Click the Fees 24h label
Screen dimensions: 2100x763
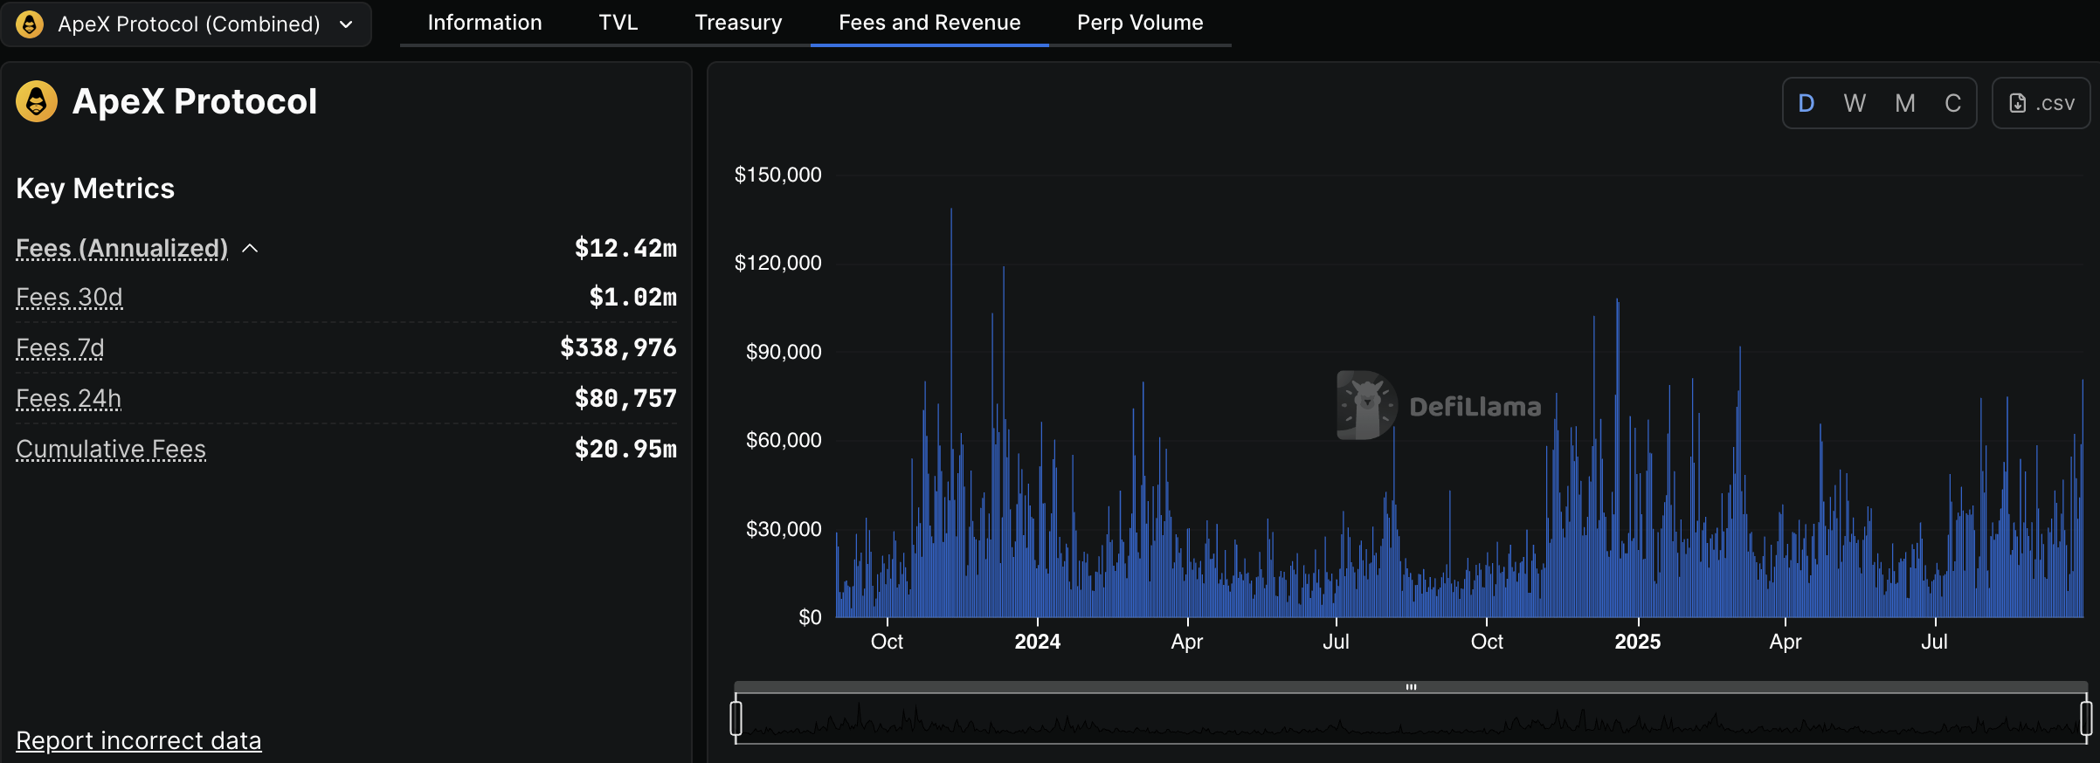pos(68,399)
